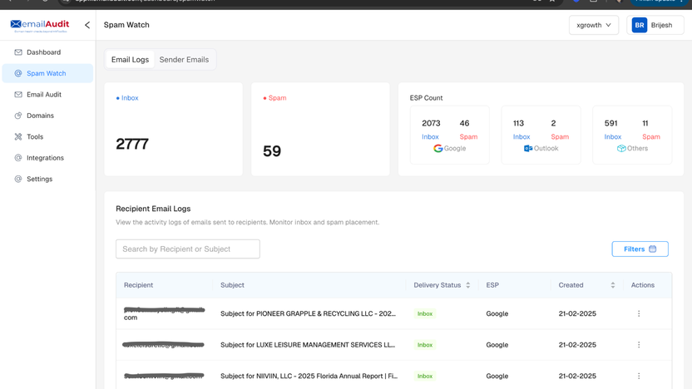
Task: Open Settings in the sidebar
Action: pyautogui.click(x=39, y=179)
